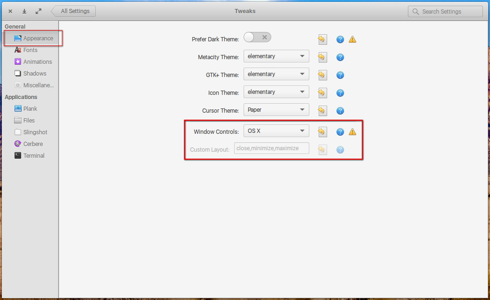Click the Window Controls label text
The height and width of the screenshot is (300, 490).
click(216, 132)
